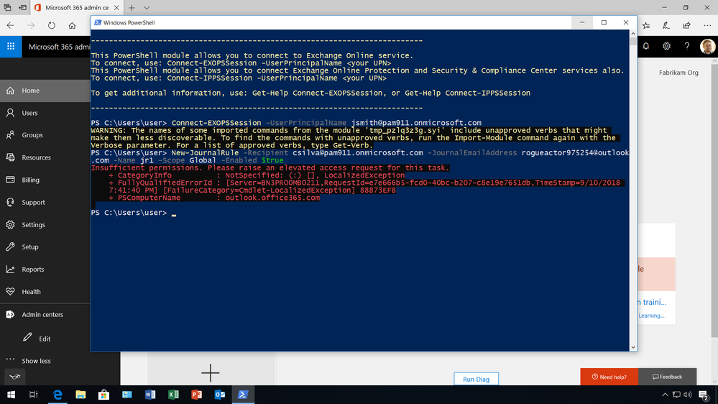Open Excel from the taskbar
The image size is (718, 404).
[x=173, y=395]
